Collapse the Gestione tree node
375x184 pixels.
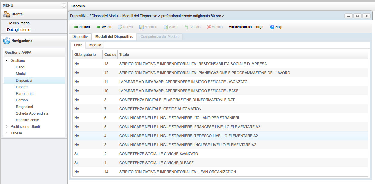click(x=7, y=61)
